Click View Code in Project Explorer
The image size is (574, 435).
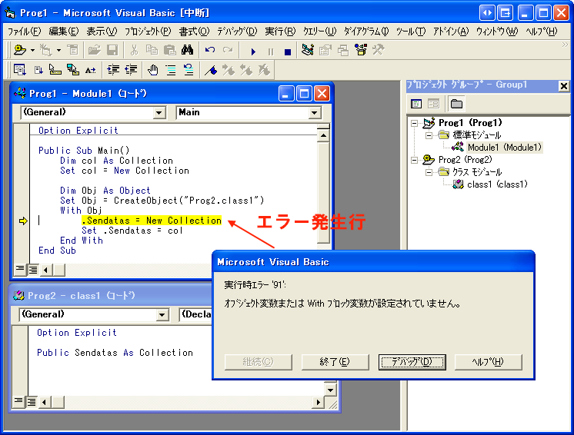(416, 104)
